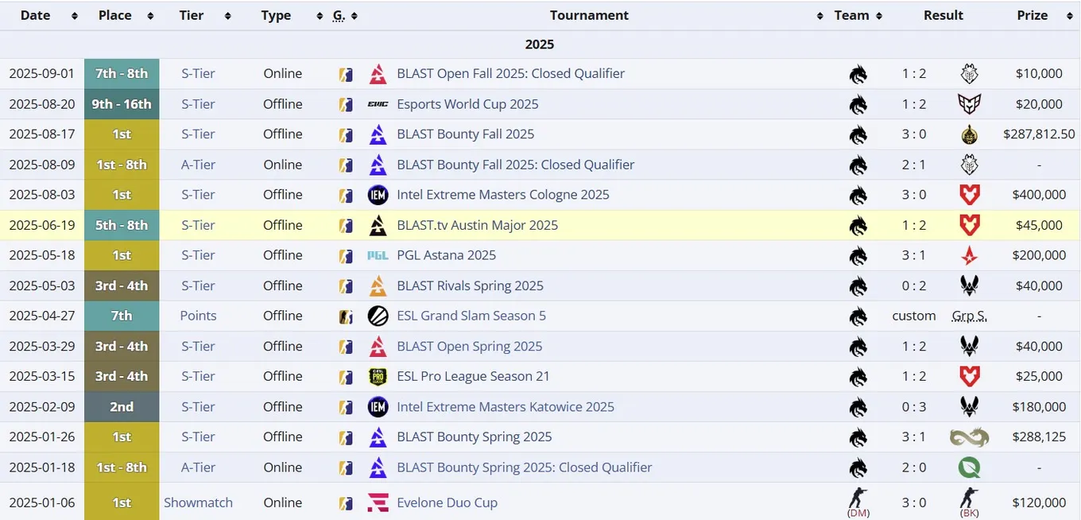Click the BK opponent icon in Evelone Duo Cup row
The height and width of the screenshot is (520, 1081).
[x=969, y=498]
